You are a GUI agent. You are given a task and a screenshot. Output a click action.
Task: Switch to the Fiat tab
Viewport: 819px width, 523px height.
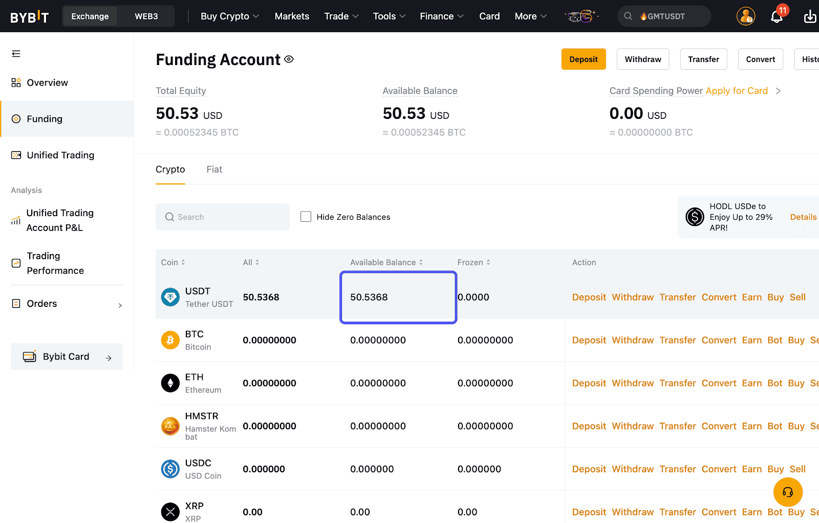point(214,169)
